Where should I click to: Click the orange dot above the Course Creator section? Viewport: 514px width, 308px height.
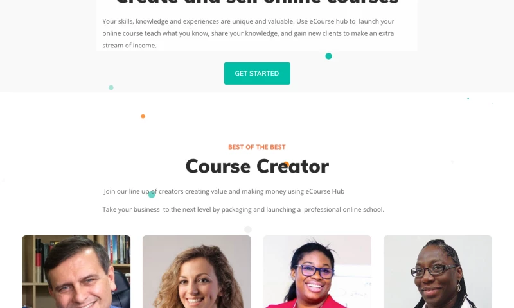point(143,116)
